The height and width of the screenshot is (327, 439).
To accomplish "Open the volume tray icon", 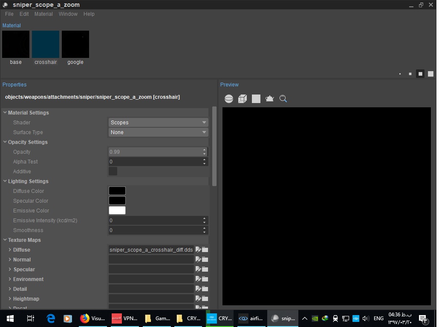I will [366, 318].
